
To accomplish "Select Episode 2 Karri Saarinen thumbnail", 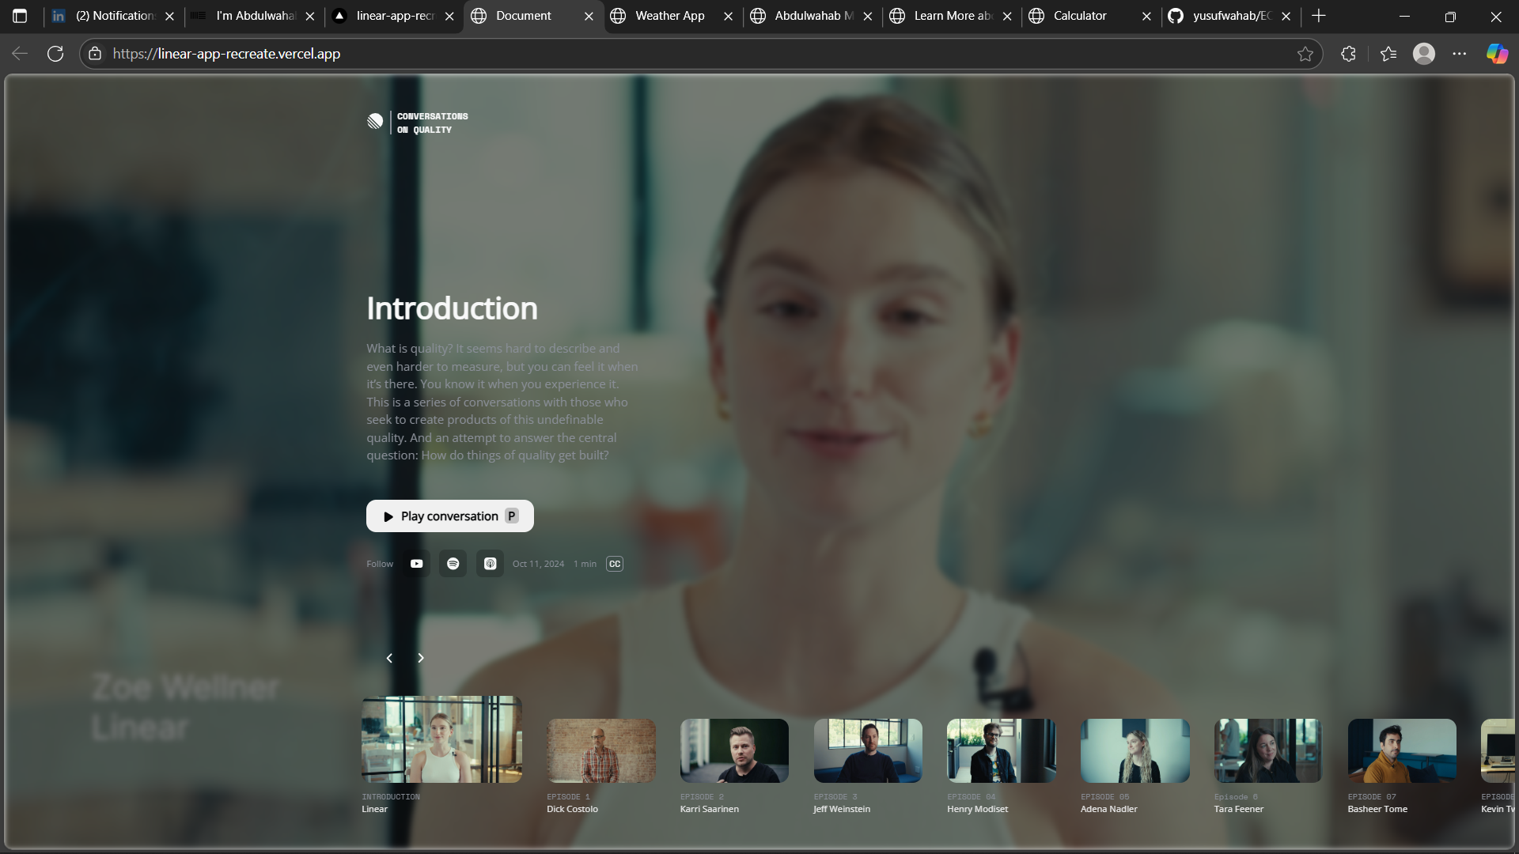I will pyautogui.click(x=734, y=750).
